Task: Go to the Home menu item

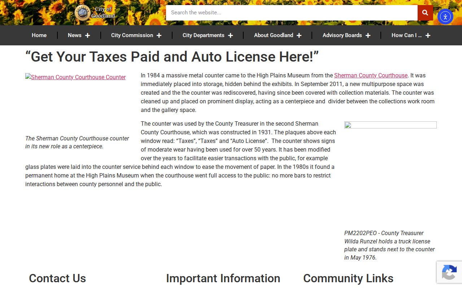Action: tap(39, 35)
